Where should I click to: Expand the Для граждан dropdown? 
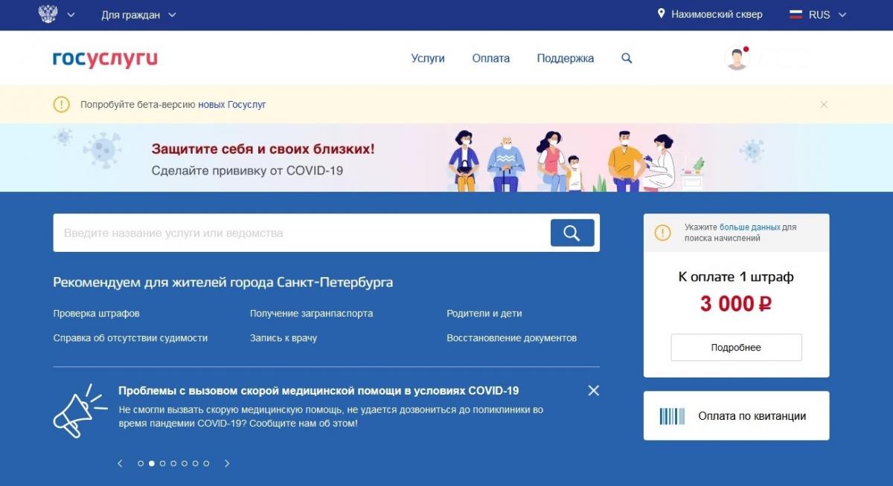coord(138,15)
